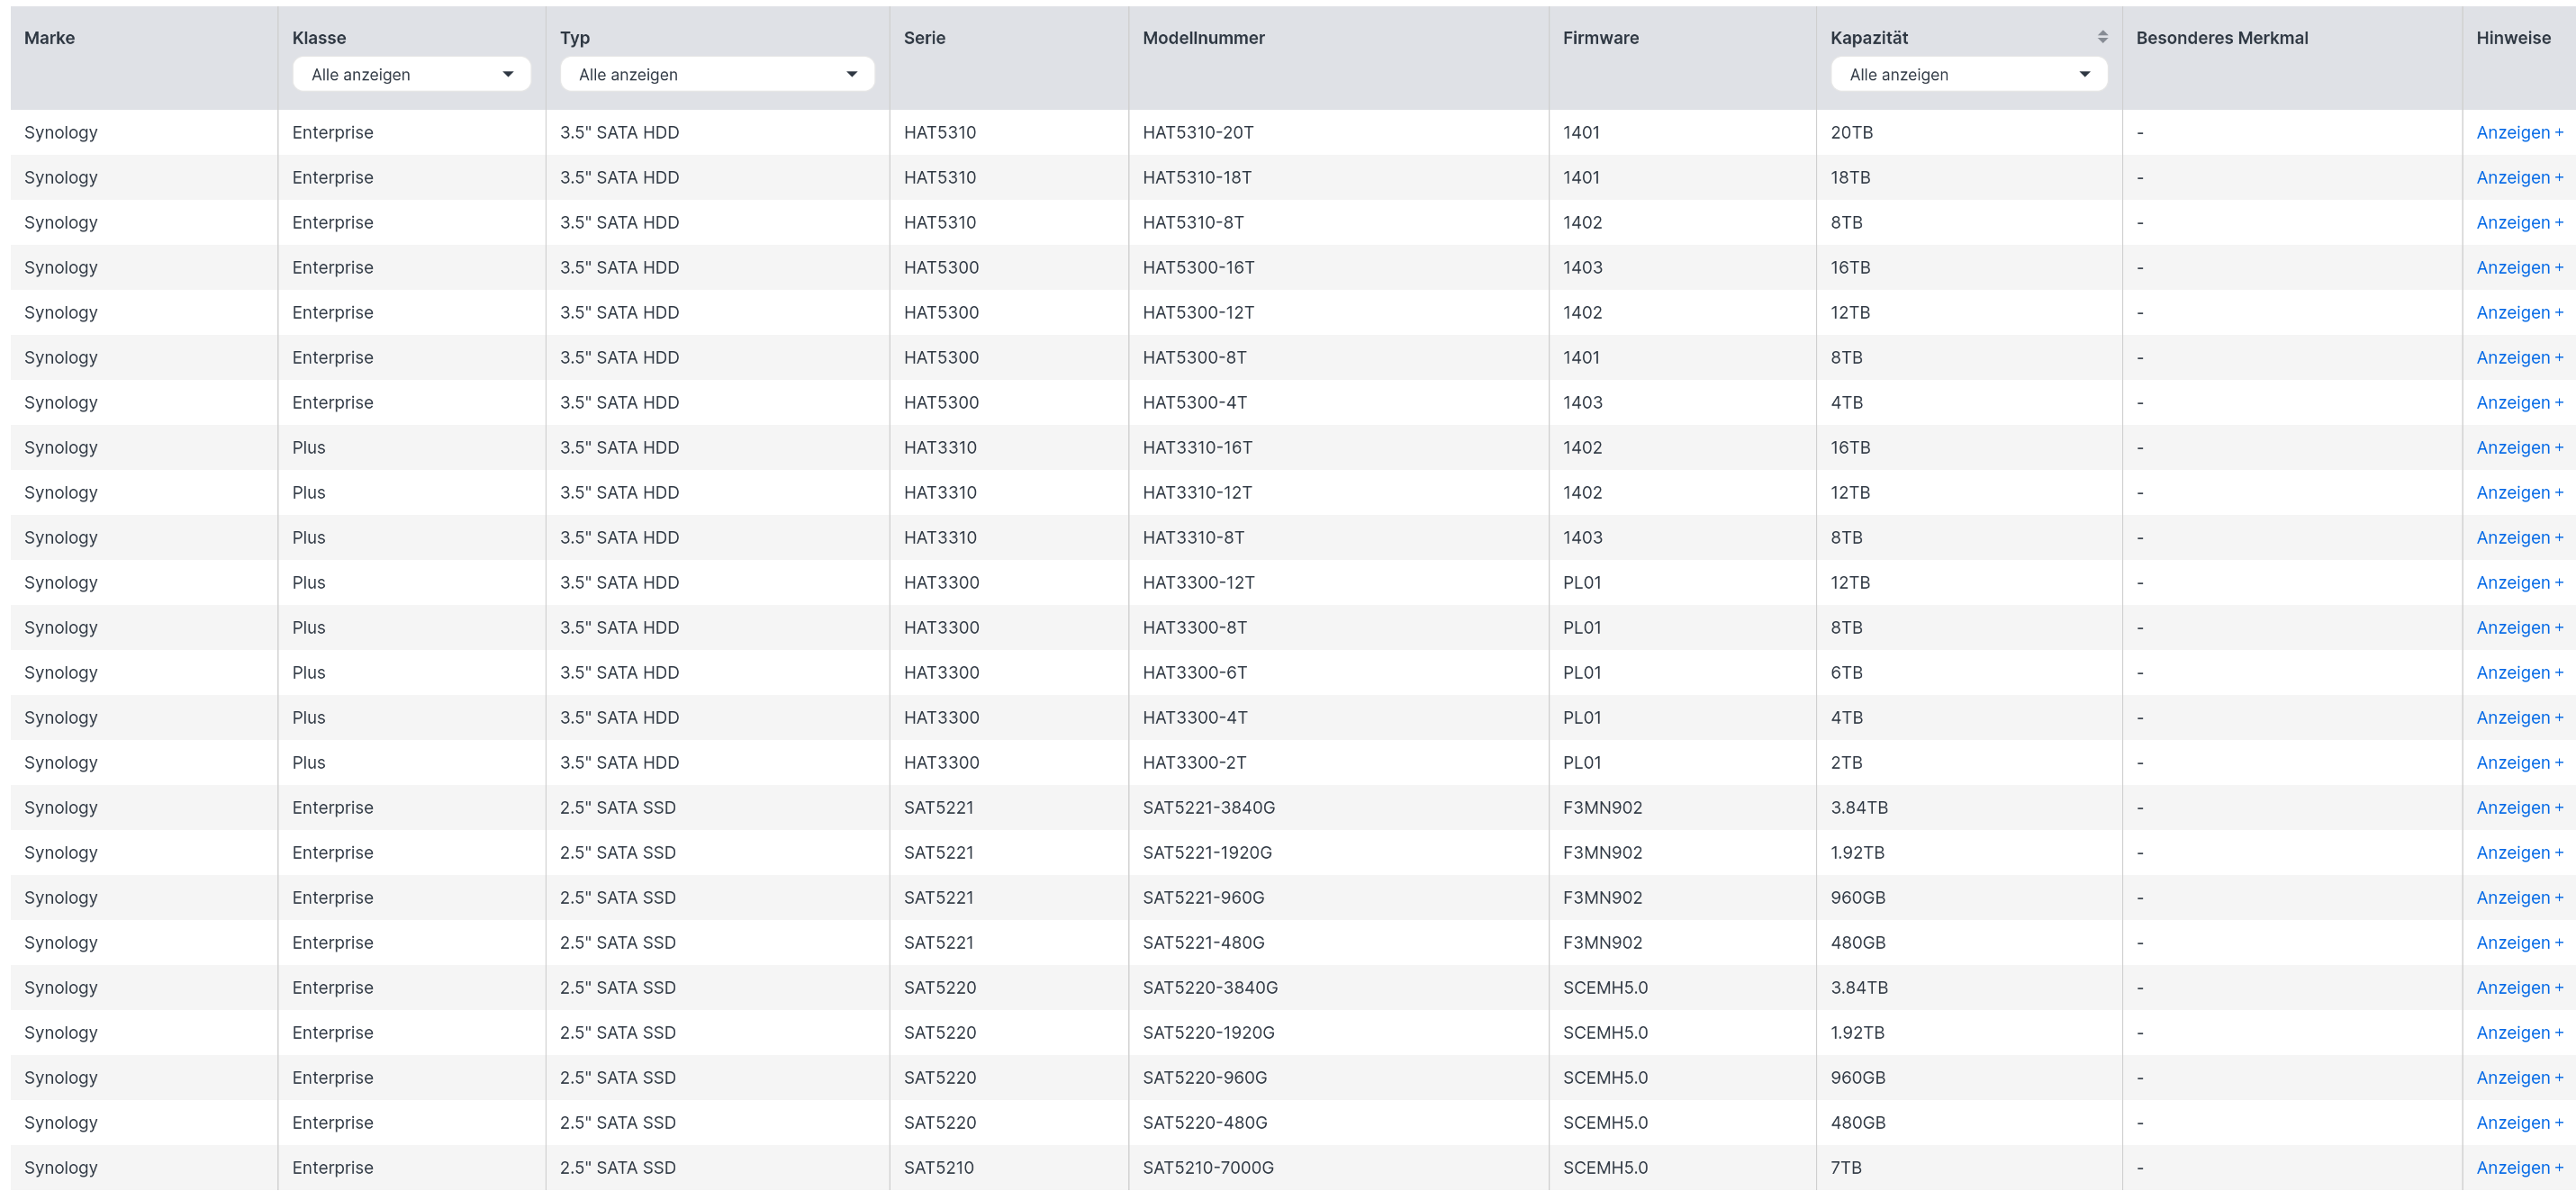Show notes for HAT5300-12T row

click(2519, 312)
